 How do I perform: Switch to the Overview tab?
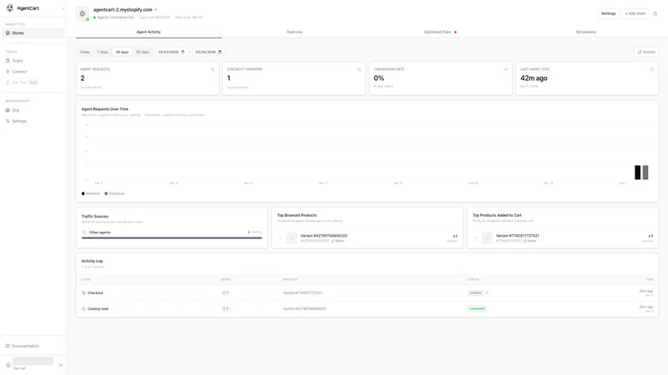[x=294, y=32]
